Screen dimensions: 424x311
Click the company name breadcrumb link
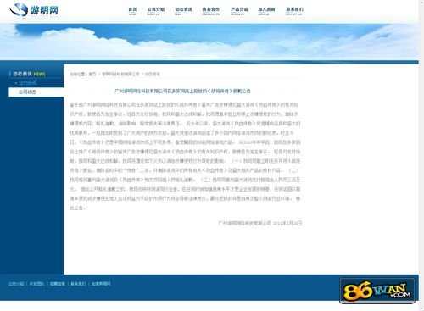click(120, 74)
